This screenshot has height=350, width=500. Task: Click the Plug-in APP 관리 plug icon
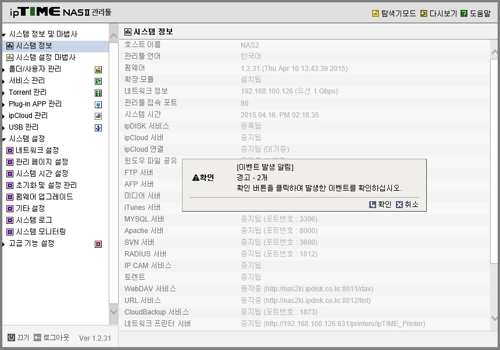[98, 105]
